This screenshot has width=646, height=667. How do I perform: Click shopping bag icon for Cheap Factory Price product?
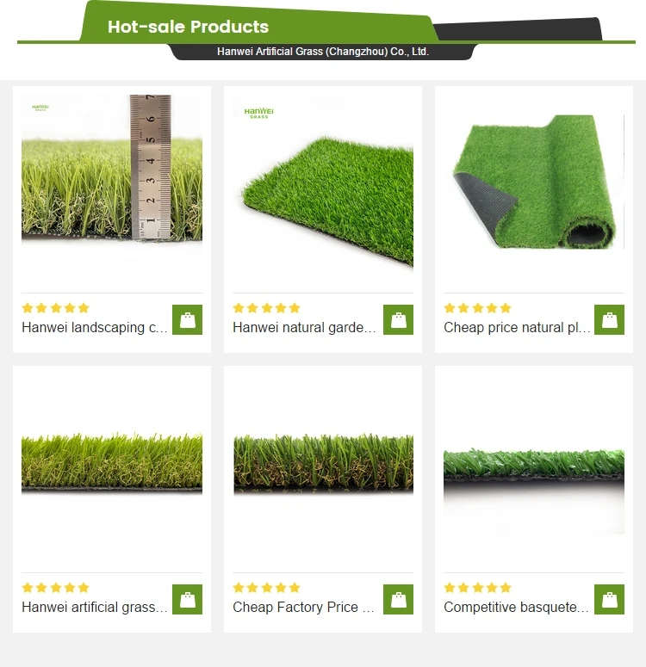click(x=398, y=599)
